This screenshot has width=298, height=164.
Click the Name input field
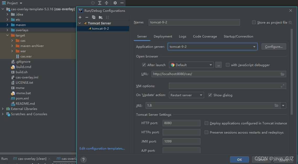(194, 22)
